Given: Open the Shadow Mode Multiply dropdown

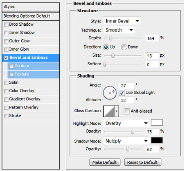Looking at the screenshot, I should click(x=126, y=141).
